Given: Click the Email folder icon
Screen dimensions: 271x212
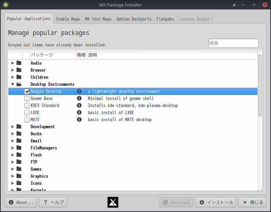Looking at the screenshot, I should (x=19, y=141).
